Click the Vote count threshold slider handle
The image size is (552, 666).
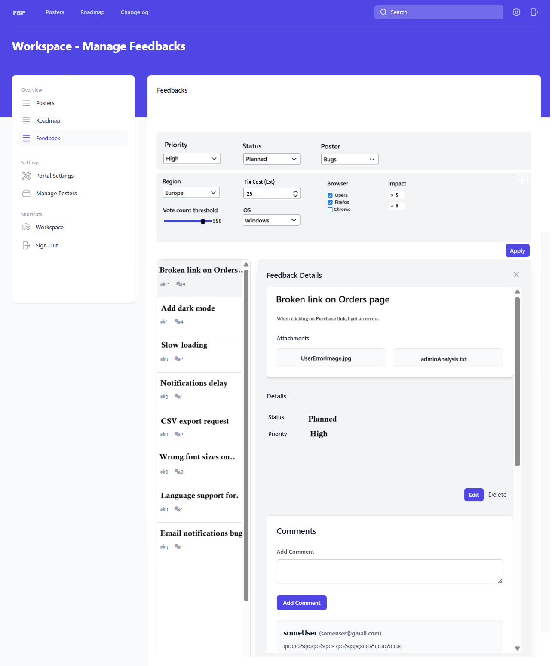(203, 221)
